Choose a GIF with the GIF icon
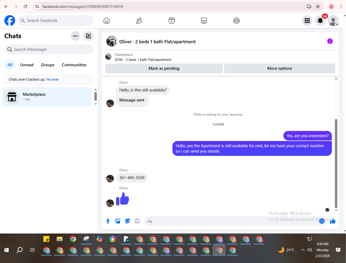The width and height of the screenshot is (346, 263). point(137,221)
